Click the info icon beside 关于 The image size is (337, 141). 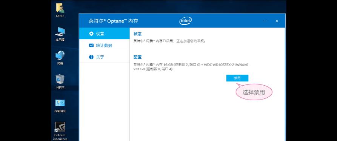point(91,57)
